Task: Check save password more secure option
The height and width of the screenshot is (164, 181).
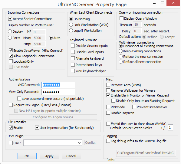Action: pyautogui.click(x=19, y=99)
